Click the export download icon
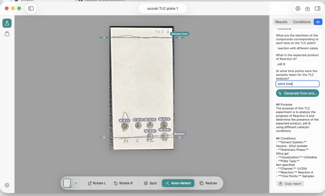 [x=308, y=8]
